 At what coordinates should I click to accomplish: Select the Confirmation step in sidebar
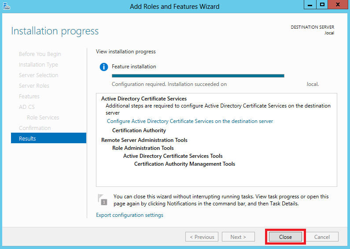[35, 128]
